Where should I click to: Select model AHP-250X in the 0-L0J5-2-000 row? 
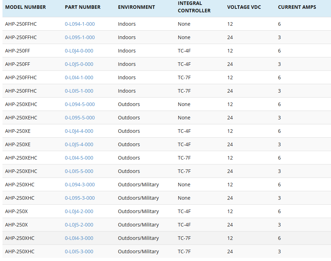click(16, 225)
